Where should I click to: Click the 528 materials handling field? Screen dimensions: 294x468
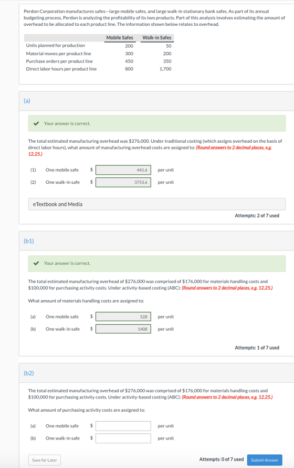click(123, 317)
